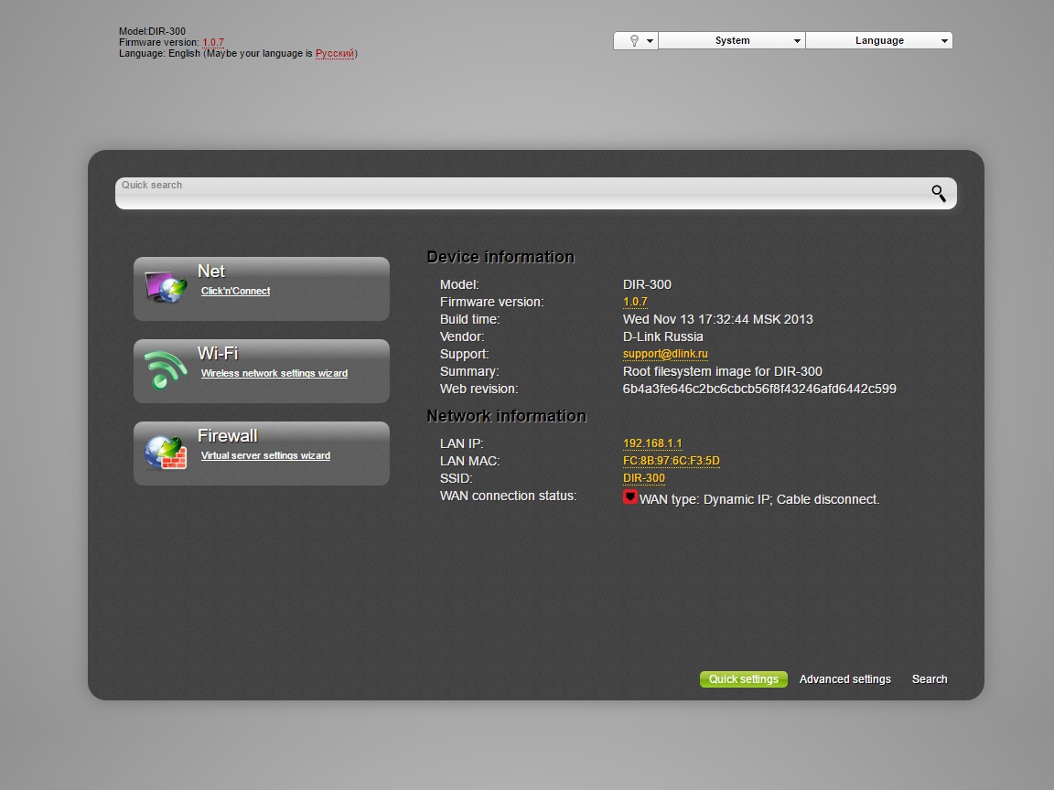This screenshot has height=790, width=1054.
Task: Click the Model value DIR-300 in Device information
Action: pyautogui.click(x=648, y=285)
